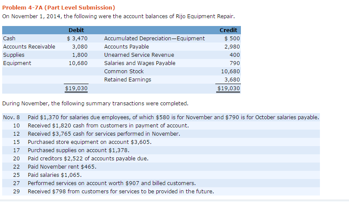This screenshot has width=349, height=202.
Task: Click the Unearned Service Revenue label
Action: tap(139, 55)
